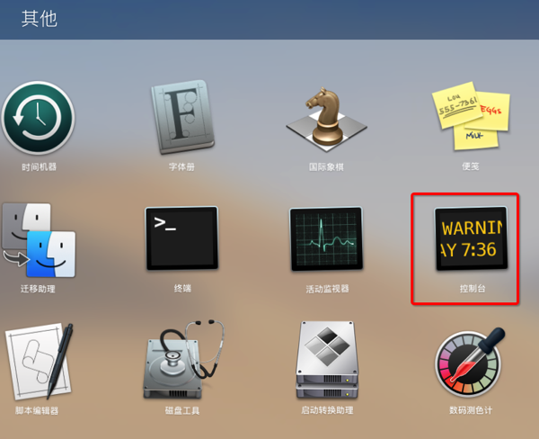This screenshot has height=439, width=539.
Task: Open 迁移助理 Migration Assistant
Action: (x=39, y=240)
